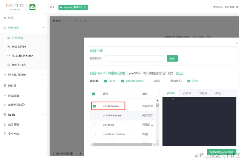The height and width of the screenshot is (160, 242).
Task: Click the table list scroll-down arrow
Action: (157, 141)
